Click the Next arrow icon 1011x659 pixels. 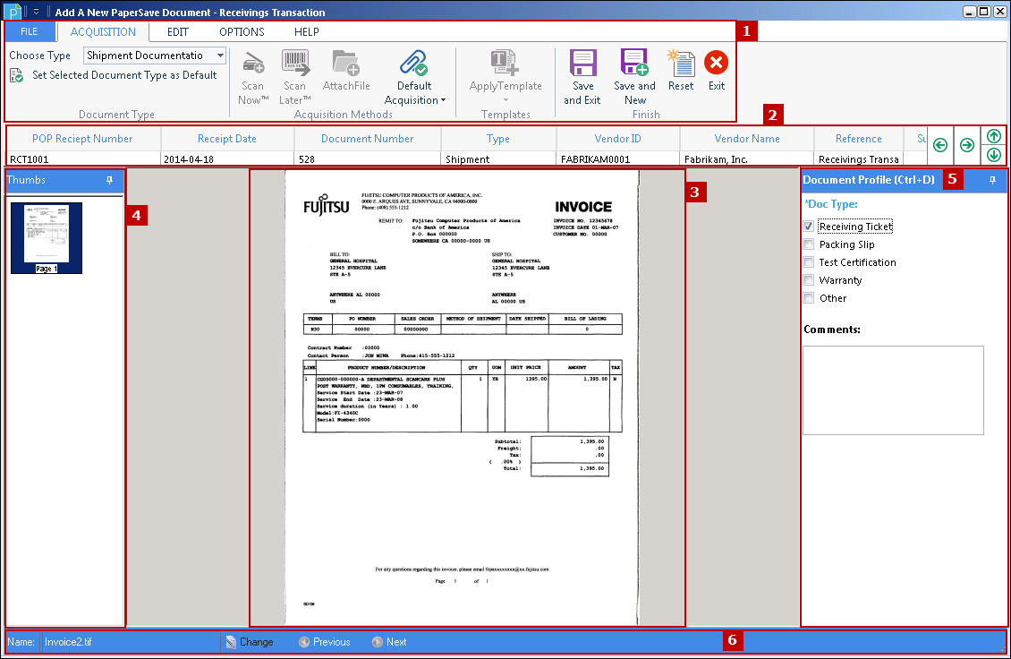tap(378, 642)
